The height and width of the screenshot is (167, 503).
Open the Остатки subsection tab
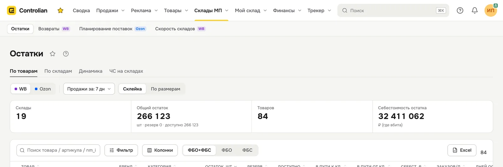point(20,29)
